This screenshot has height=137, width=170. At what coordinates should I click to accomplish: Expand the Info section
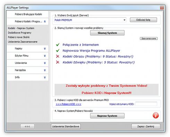tap(45, 77)
